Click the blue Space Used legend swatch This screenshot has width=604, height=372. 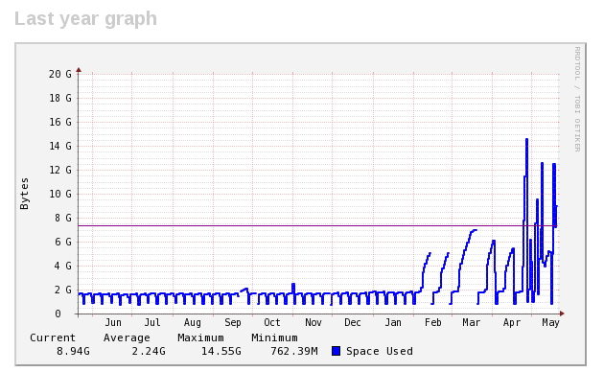point(336,351)
